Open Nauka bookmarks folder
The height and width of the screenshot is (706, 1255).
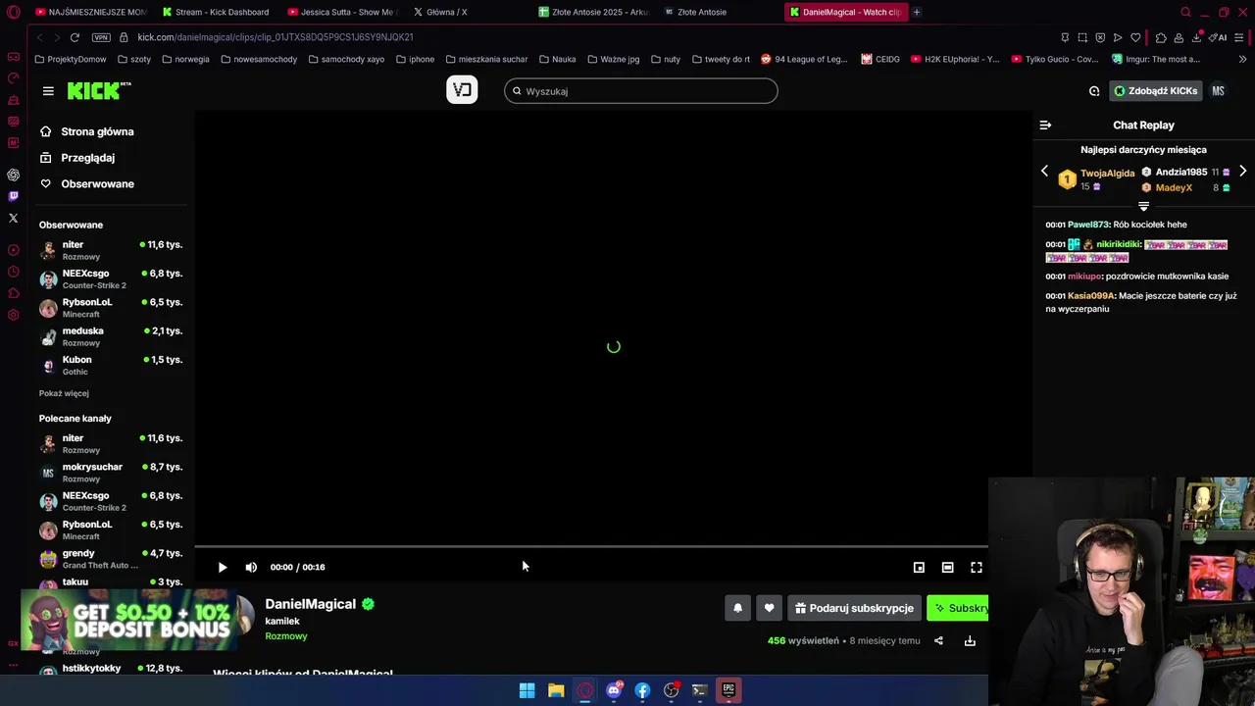tap(557, 59)
